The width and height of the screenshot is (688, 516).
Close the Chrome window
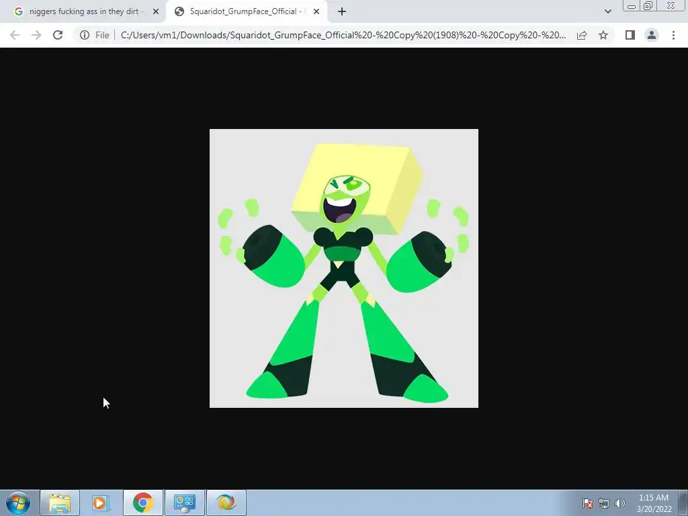click(671, 5)
